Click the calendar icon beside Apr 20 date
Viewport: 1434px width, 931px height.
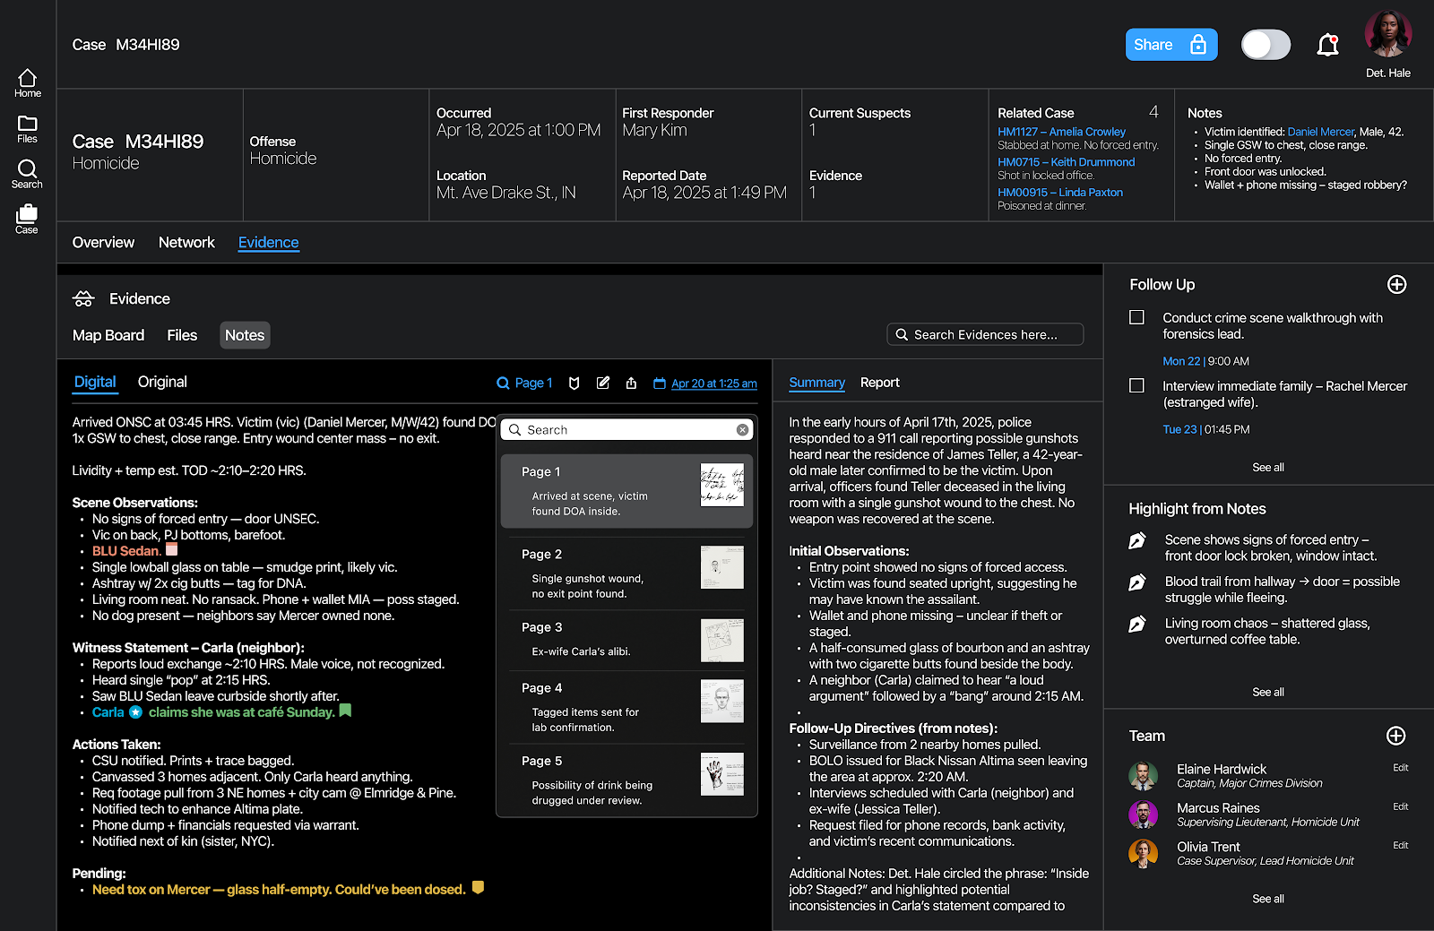point(660,384)
